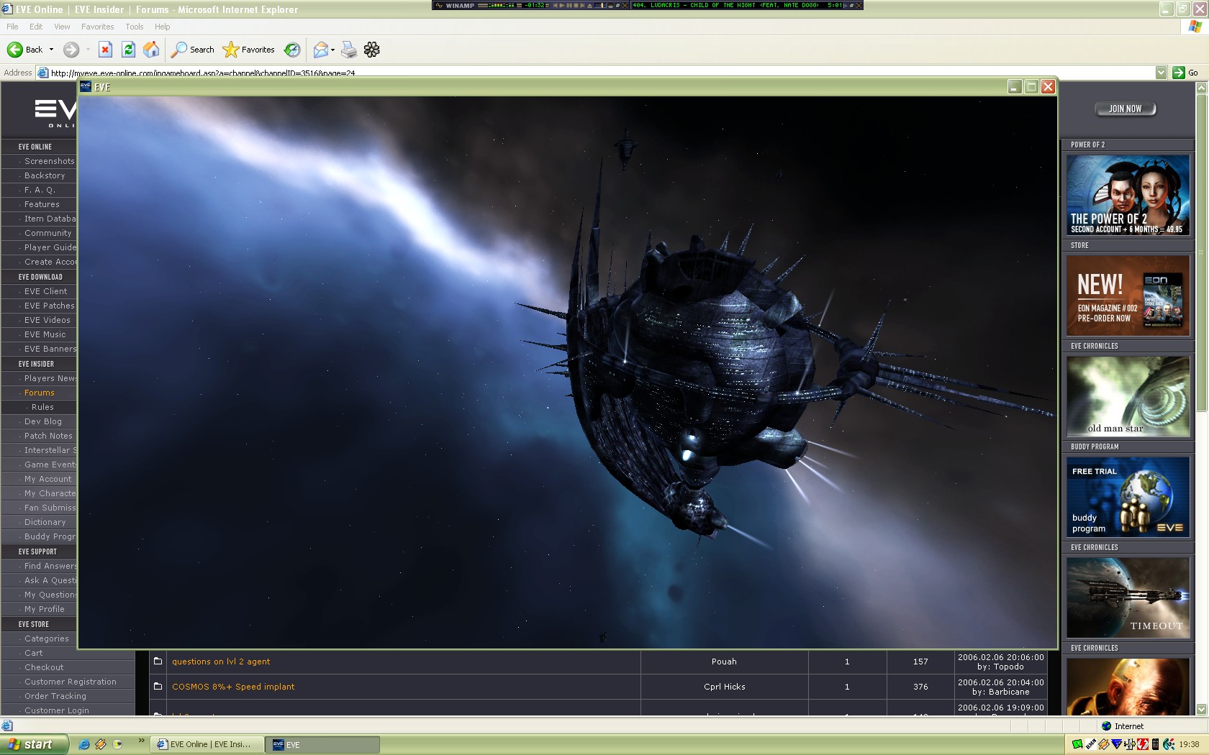1209x755 pixels.
Task: Click the Back arrow in Internet Explorer
Action: coord(14,50)
